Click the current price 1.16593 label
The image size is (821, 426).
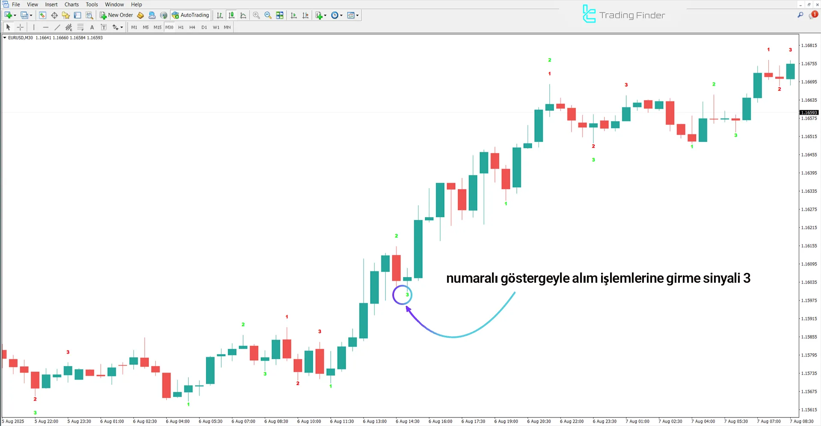[809, 112]
